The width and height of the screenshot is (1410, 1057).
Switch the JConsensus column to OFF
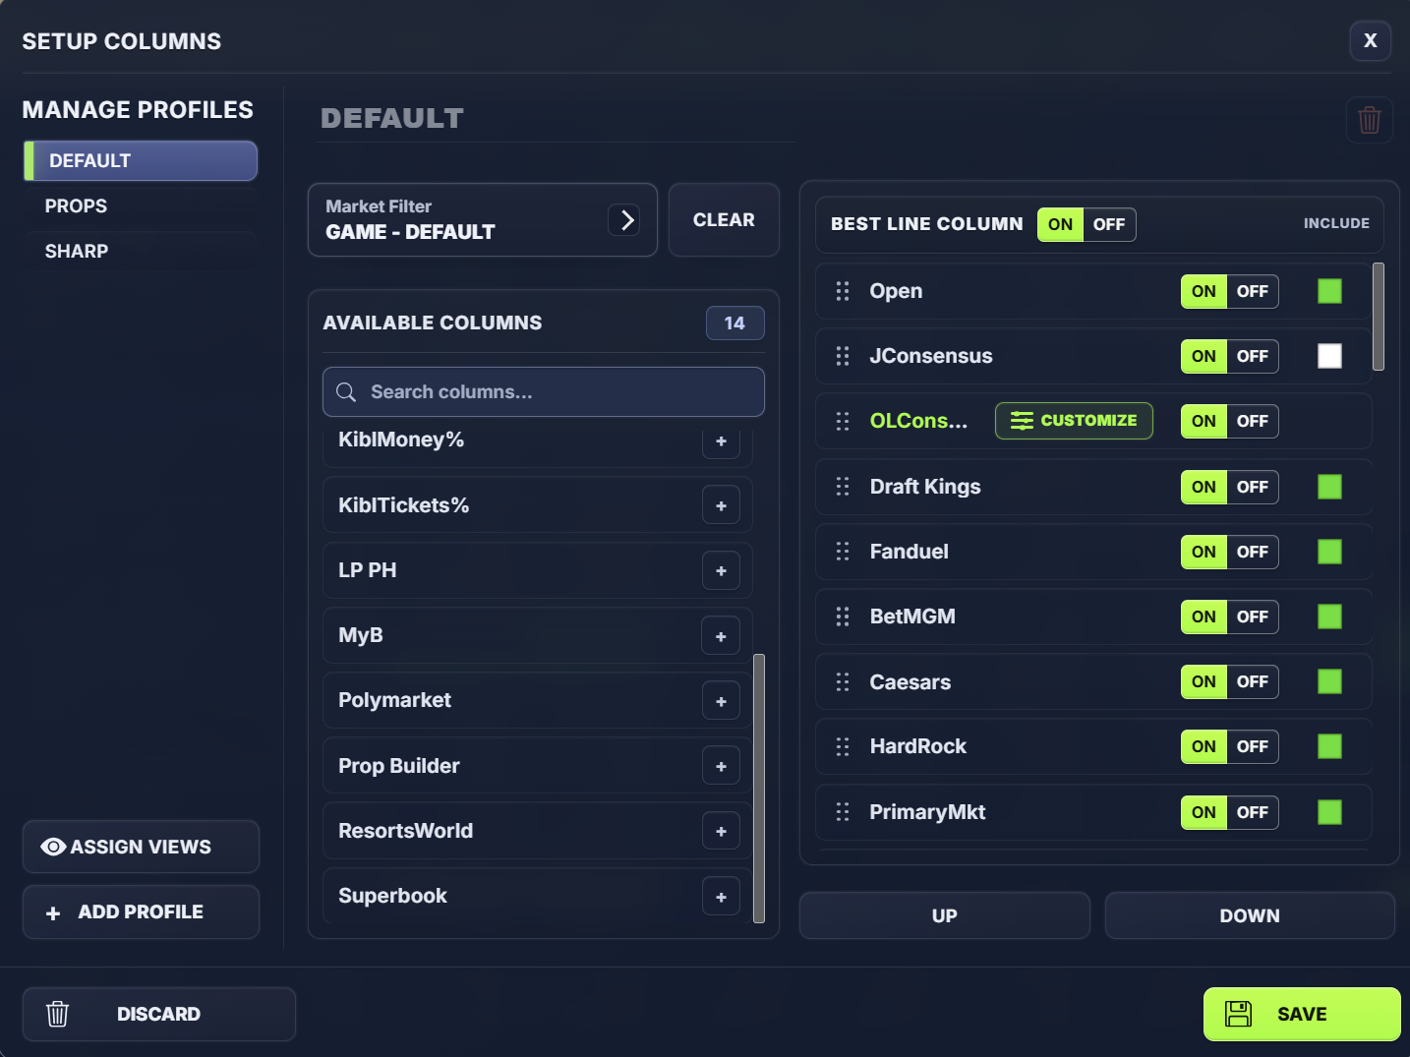pyautogui.click(x=1252, y=356)
